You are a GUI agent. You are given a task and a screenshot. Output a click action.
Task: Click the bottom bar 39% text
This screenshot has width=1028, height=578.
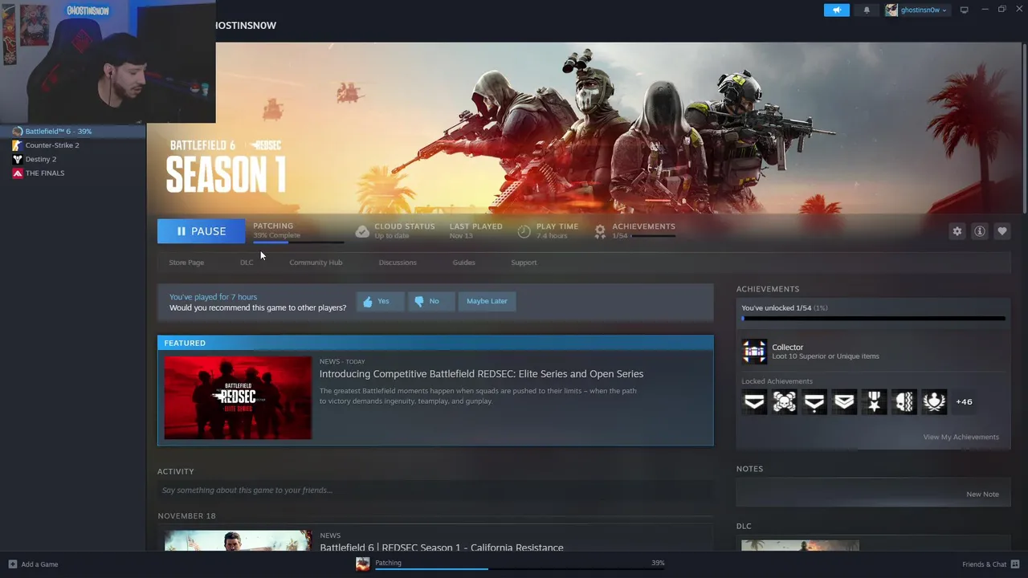click(x=658, y=563)
